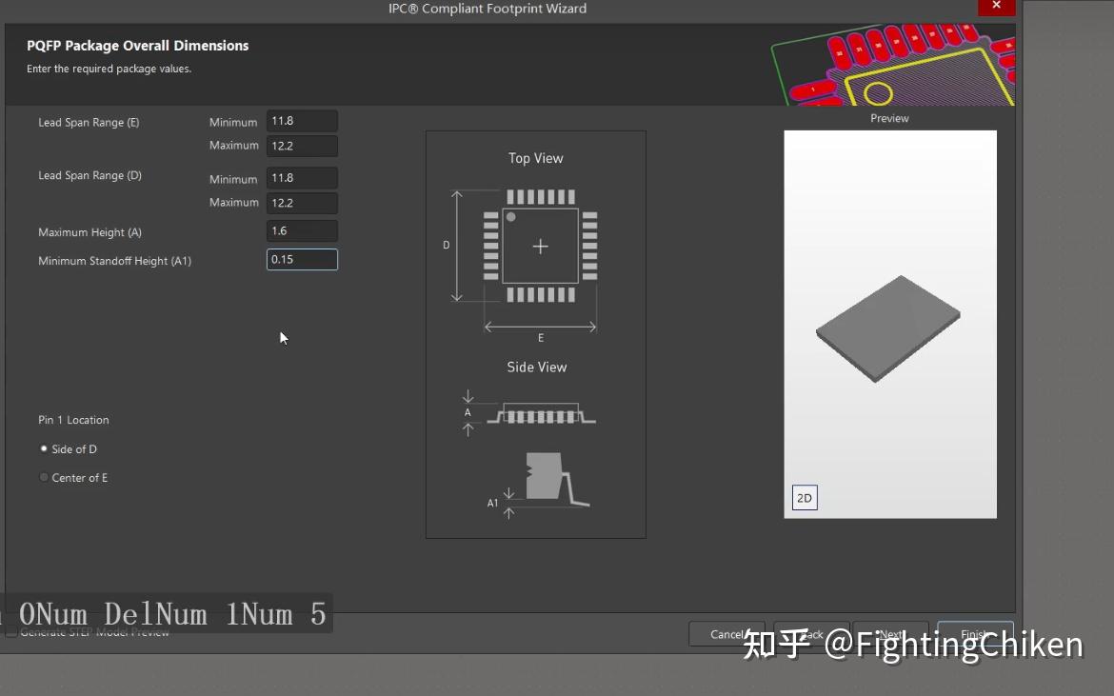Close the IPC Compliant Footprint Wizard
This screenshot has height=696, width=1114.
(x=996, y=6)
